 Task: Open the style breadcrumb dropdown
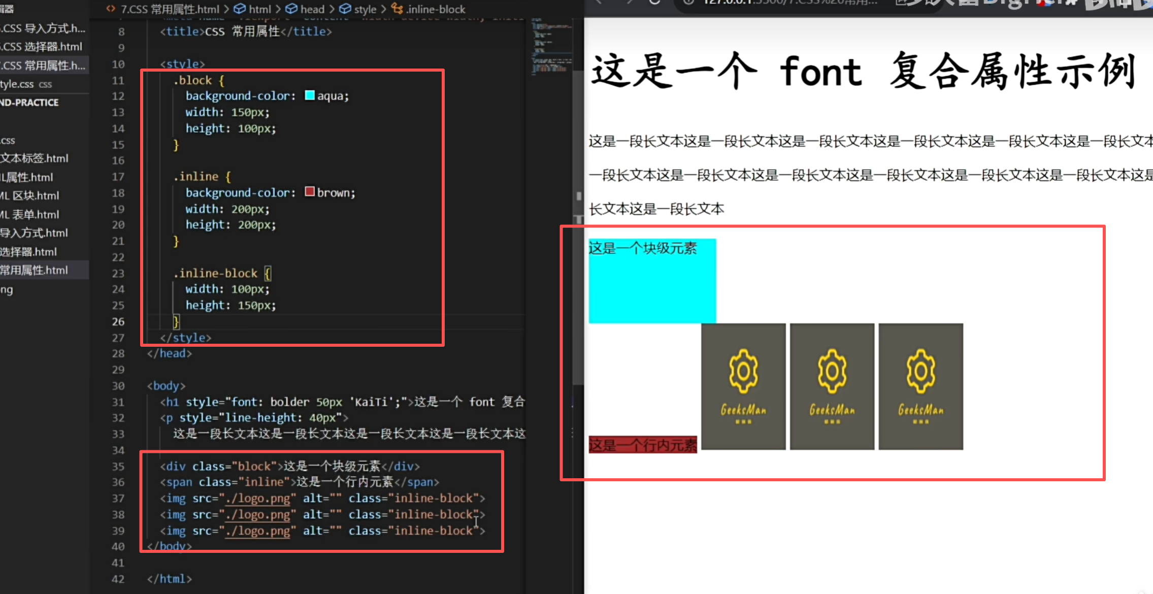[x=365, y=9]
